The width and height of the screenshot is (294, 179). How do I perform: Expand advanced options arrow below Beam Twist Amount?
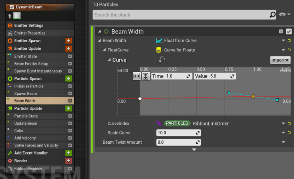194,149
